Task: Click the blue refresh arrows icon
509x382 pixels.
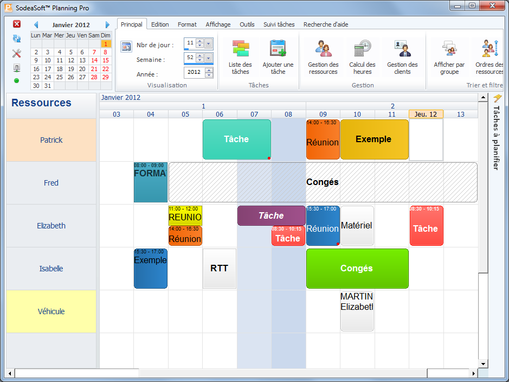Action: [x=17, y=39]
